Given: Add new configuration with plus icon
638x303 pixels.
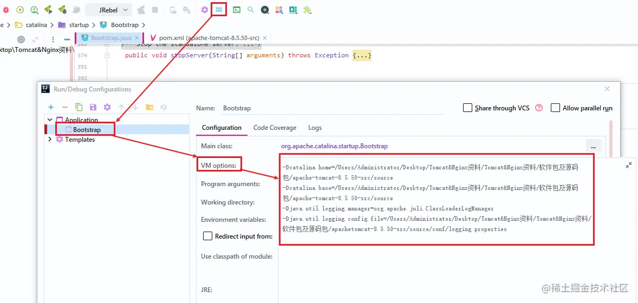Looking at the screenshot, I should [x=51, y=107].
